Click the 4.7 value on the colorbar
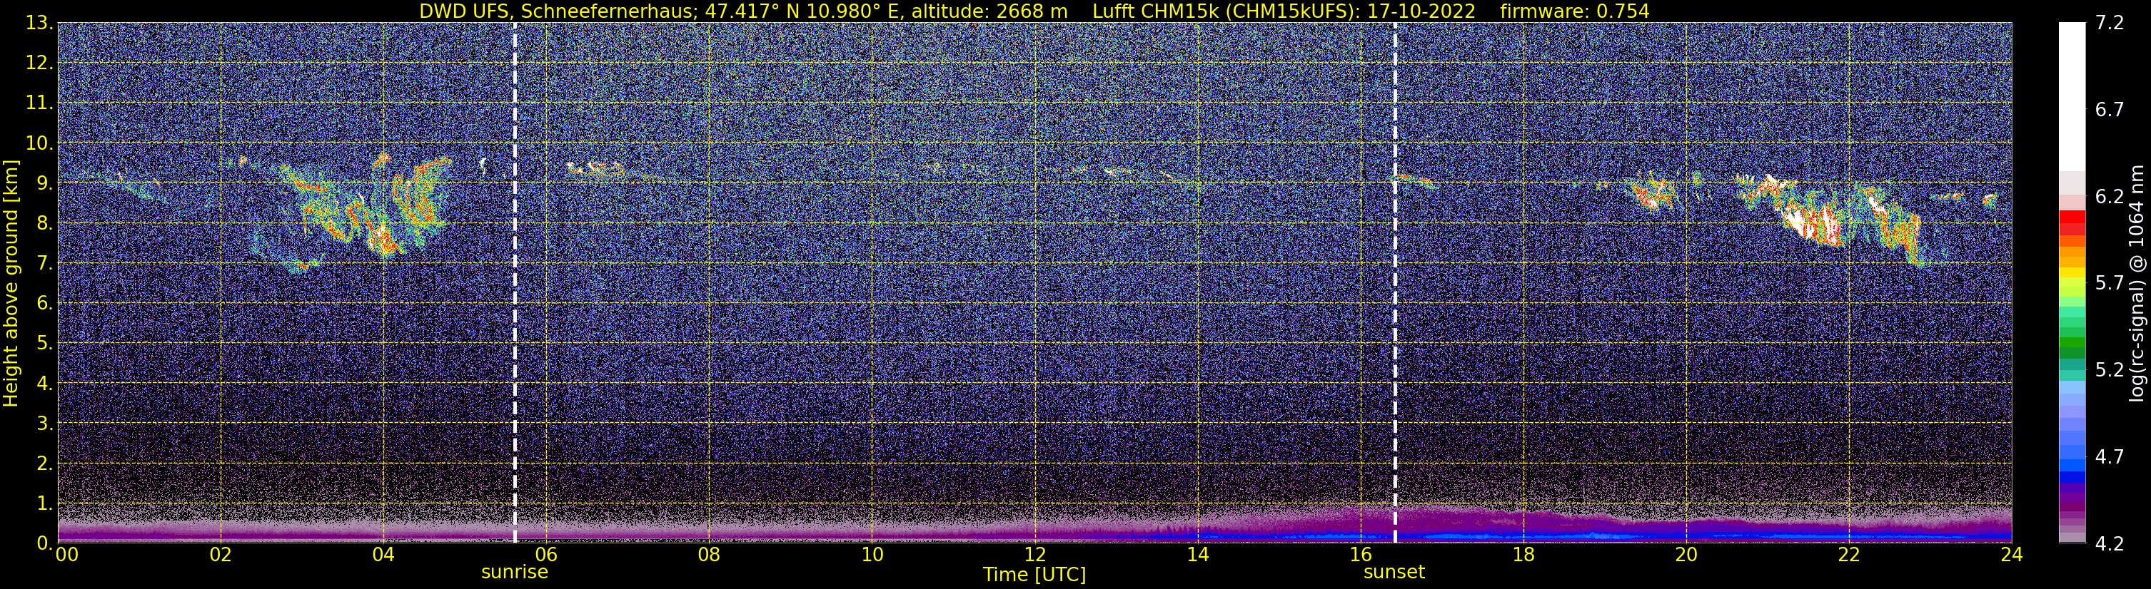 [x=2110, y=457]
